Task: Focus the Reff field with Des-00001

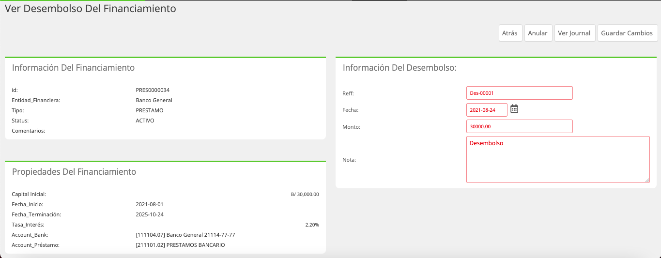Action: click(x=520, y=93)
